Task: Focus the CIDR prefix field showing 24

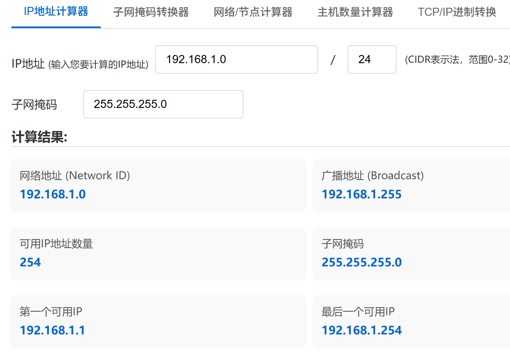Action: (x=372, y=59)
